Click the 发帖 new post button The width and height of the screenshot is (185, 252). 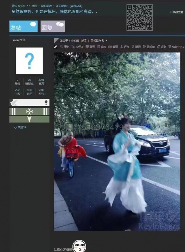pos(23,26)
